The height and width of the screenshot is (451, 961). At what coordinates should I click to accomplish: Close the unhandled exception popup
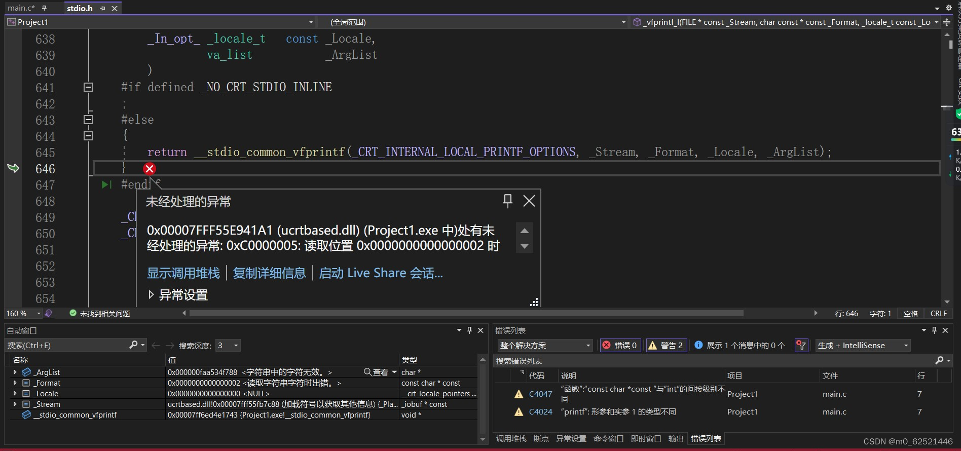(x=529, y=201)
